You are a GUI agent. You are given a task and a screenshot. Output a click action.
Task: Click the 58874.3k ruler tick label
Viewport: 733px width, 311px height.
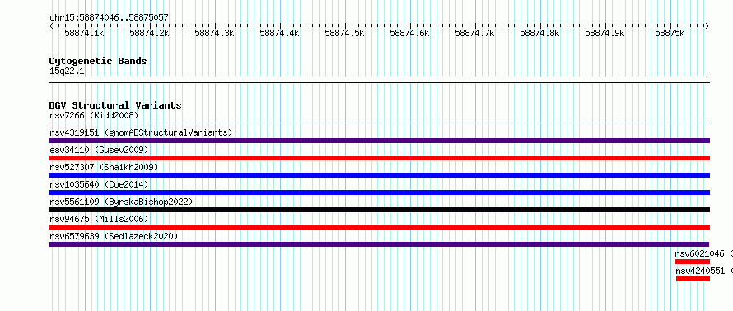click(x=214, y=33)
